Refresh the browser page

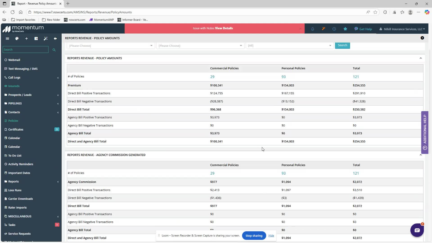(x=13, y=12)
